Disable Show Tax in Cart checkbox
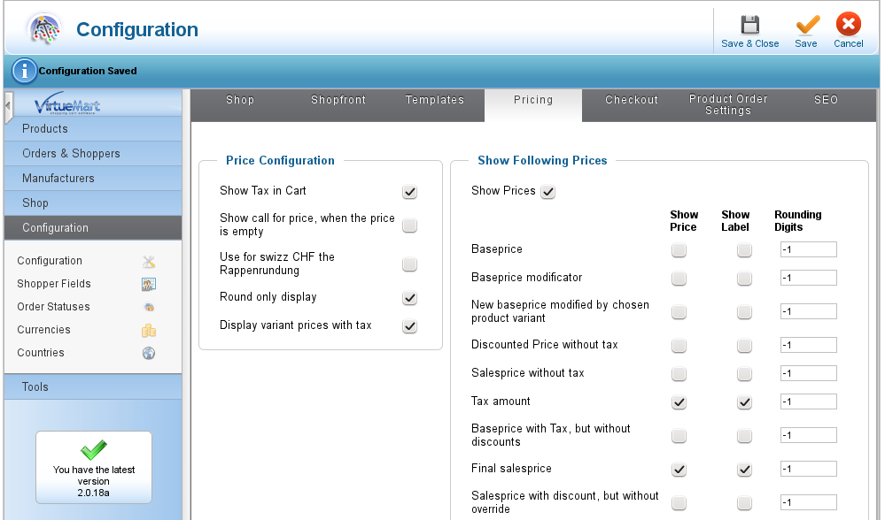Viewport: 885px width, 520px height. (409, 192)
